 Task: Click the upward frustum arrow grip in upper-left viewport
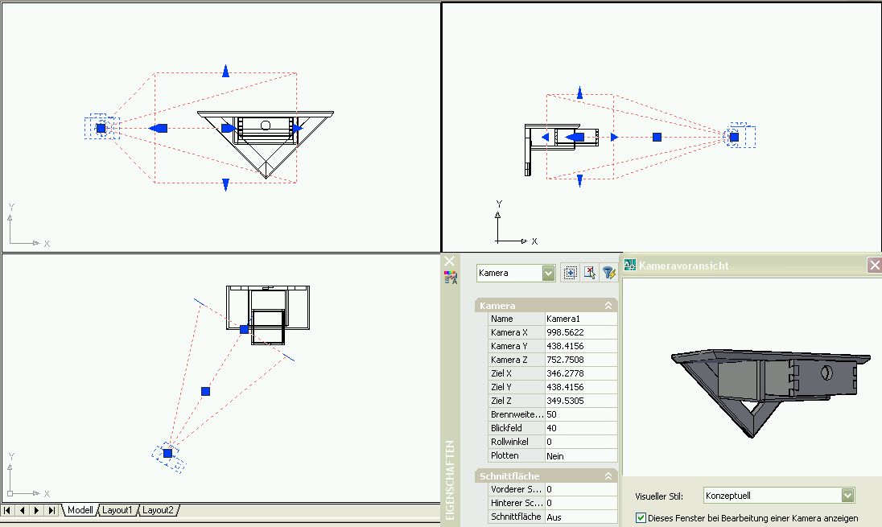coord(225,71)
